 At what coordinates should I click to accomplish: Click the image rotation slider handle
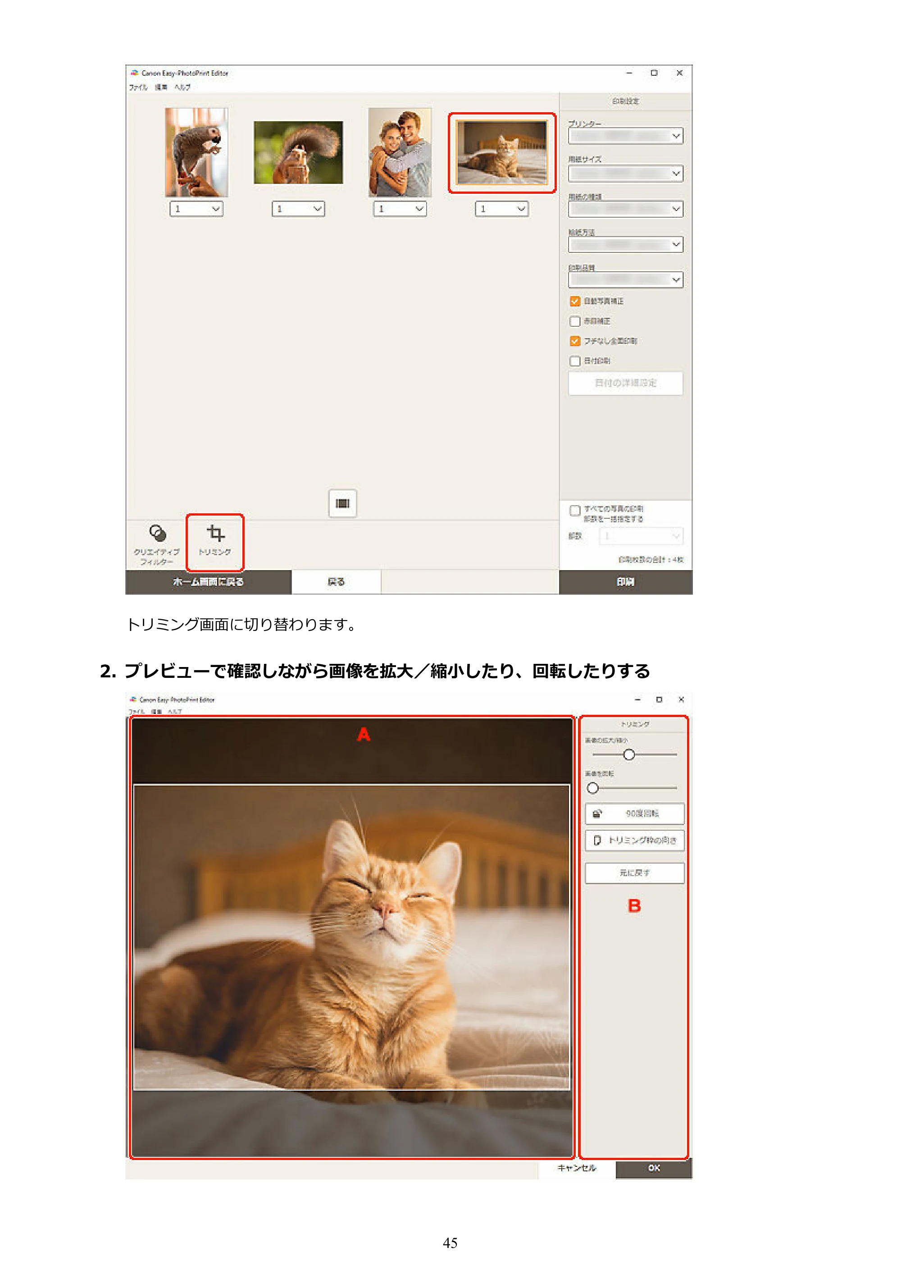pyautogui.click(x=592, y=788)
